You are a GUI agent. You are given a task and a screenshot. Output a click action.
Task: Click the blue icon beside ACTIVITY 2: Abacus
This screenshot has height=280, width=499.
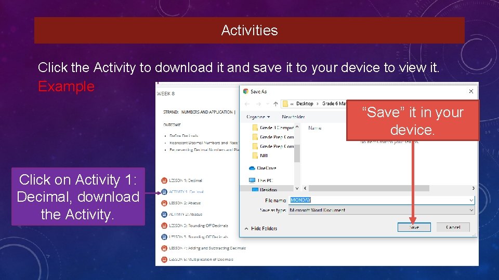point(164,214)
